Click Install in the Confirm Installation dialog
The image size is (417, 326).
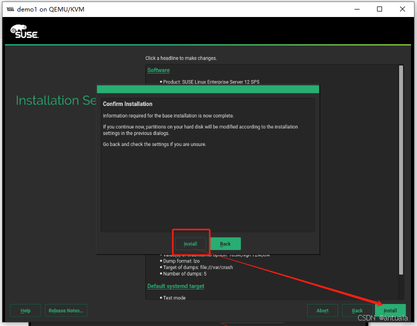190,243
